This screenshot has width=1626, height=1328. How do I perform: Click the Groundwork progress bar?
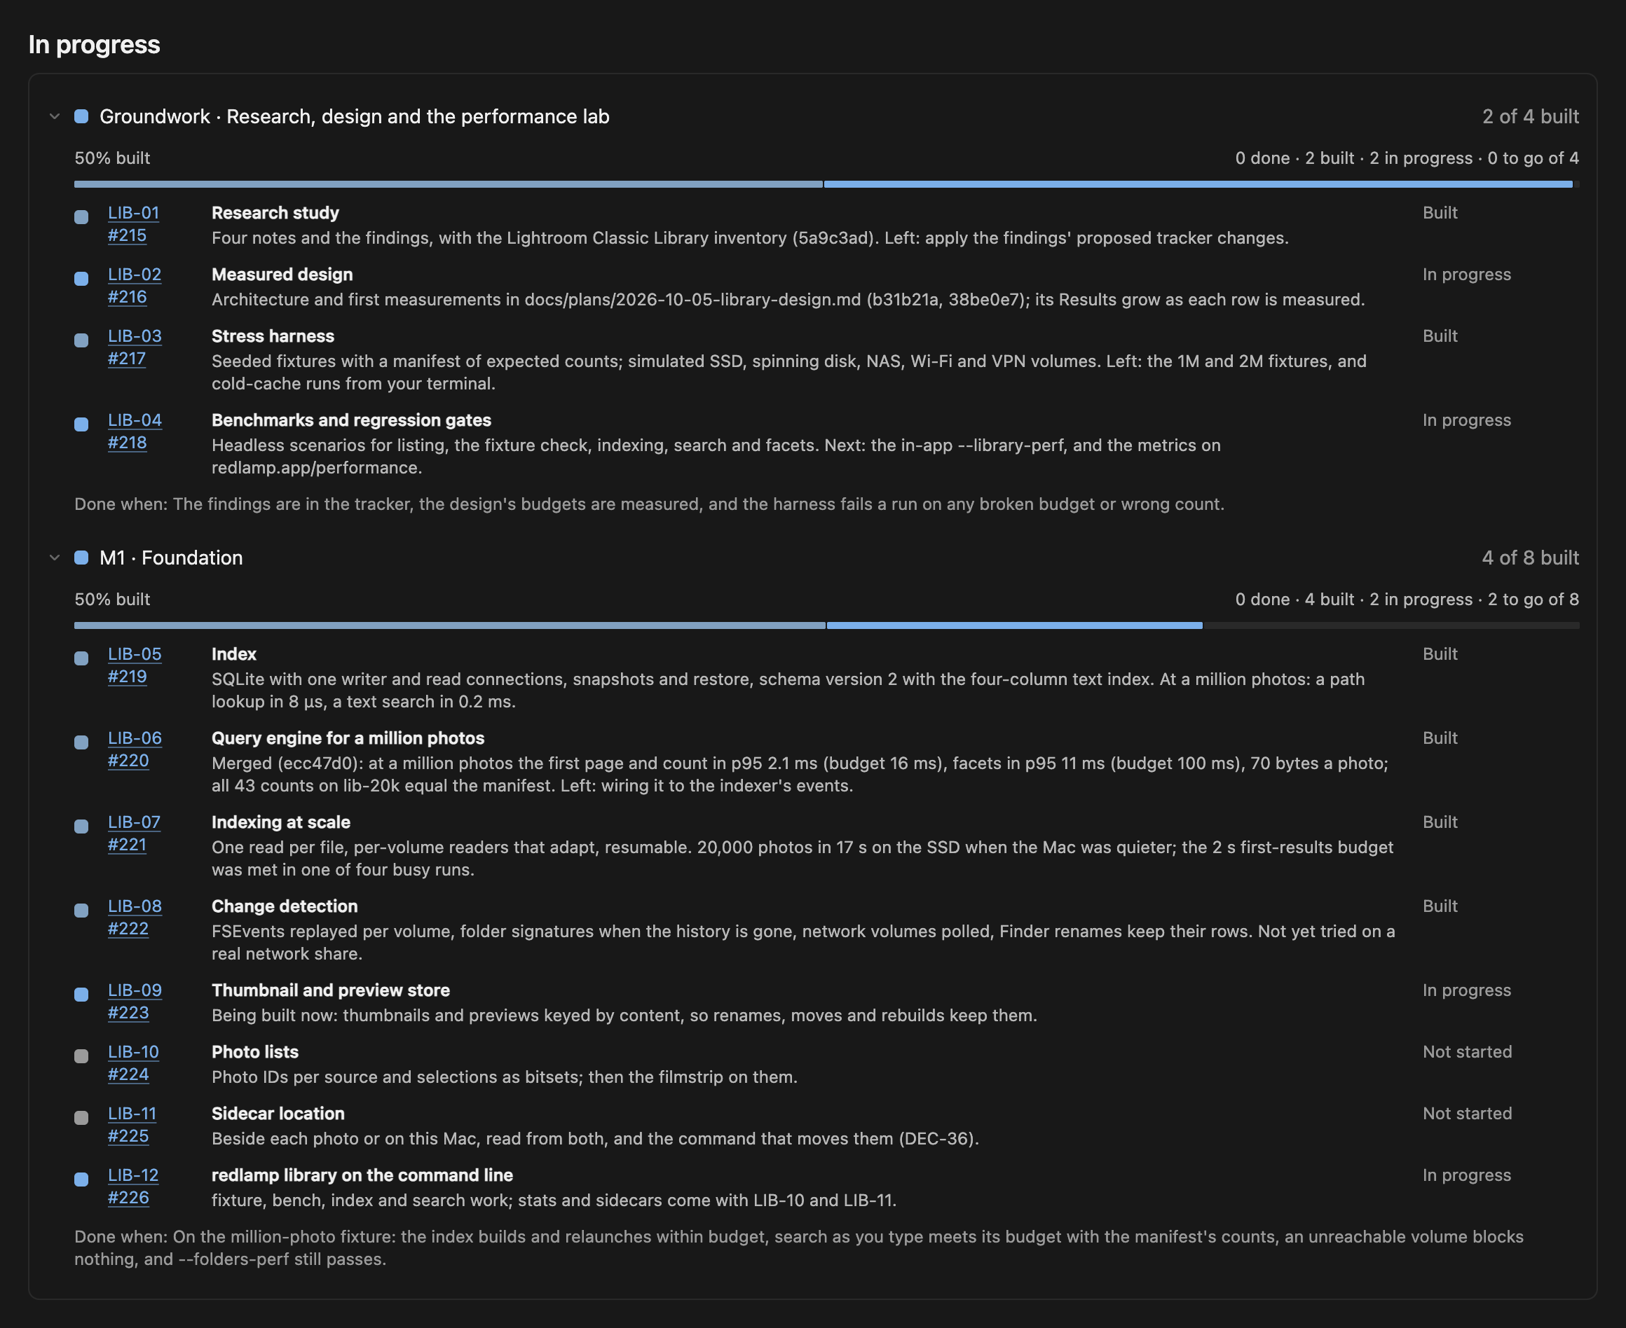pyautogui.click(x=826, y=184)
